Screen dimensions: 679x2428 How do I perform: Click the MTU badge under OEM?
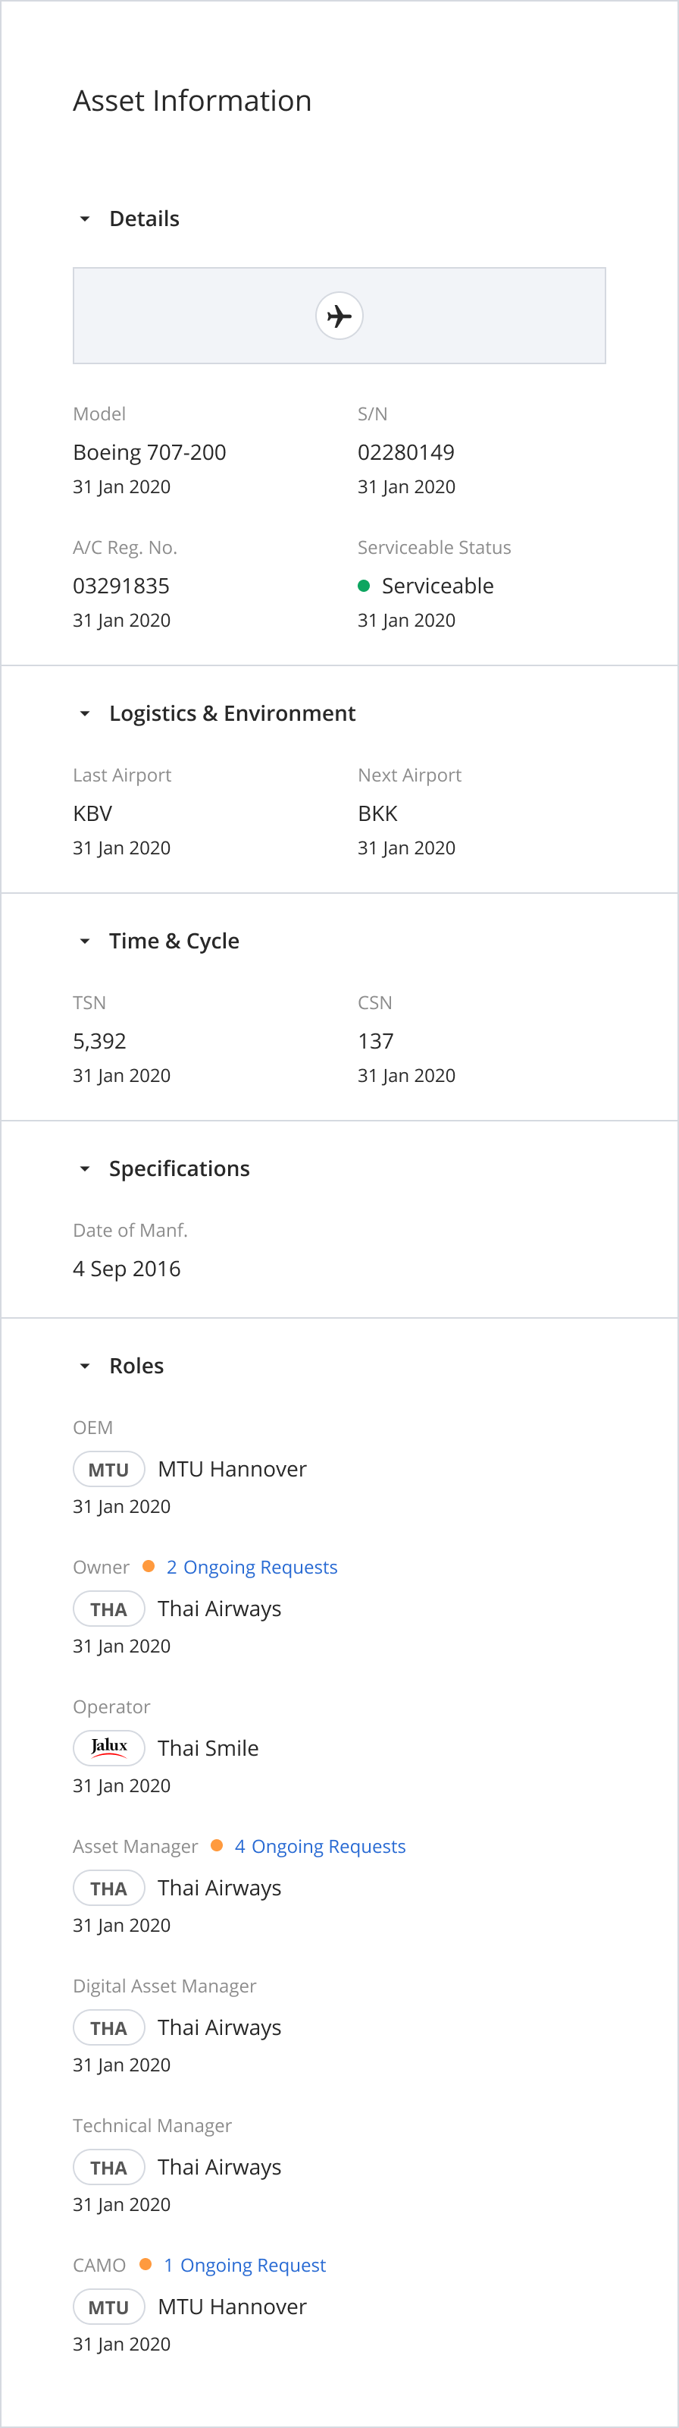pos(108,1468)
